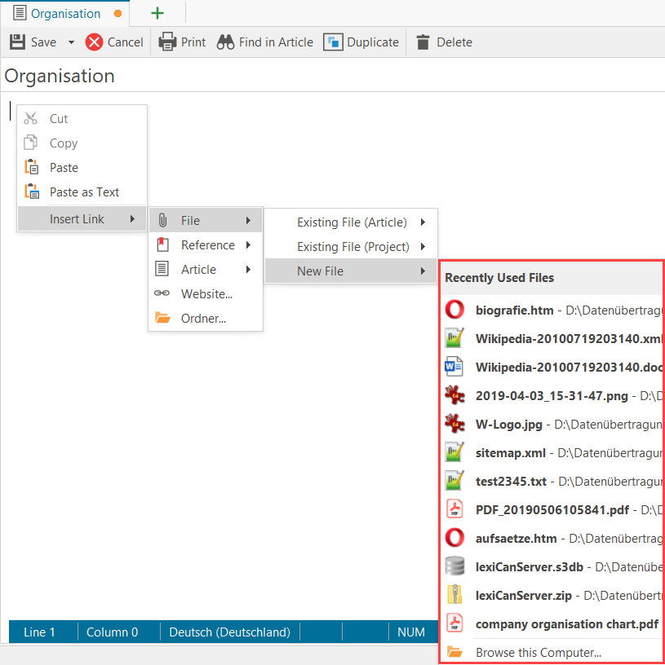
Task: Expand Existing File (Project) submenu
Action: click(x=352, y=247)
